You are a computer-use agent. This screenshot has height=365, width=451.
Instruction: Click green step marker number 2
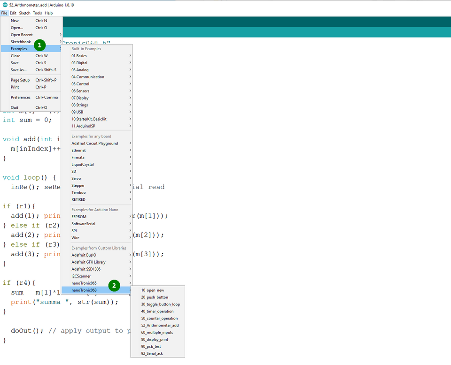click(x=114, y=285)
